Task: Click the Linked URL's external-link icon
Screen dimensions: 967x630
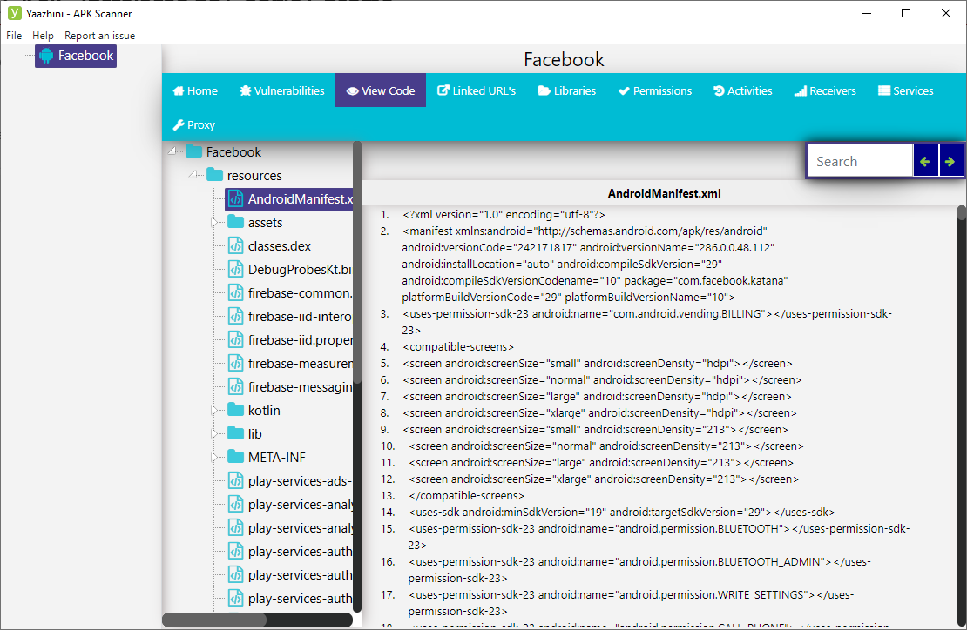Action: 443,90
